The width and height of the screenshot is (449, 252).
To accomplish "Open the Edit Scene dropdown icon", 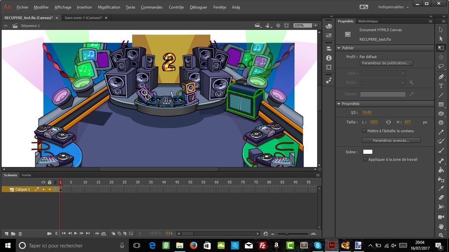I will (x=258, y=25).
